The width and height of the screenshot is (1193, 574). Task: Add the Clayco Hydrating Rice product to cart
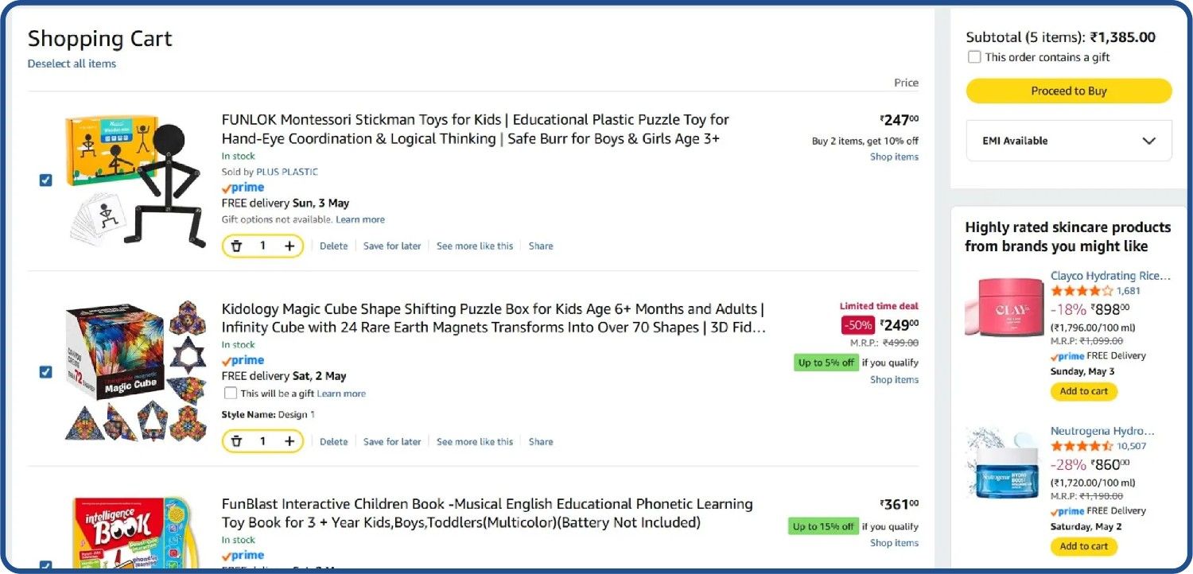[1083, 391]
